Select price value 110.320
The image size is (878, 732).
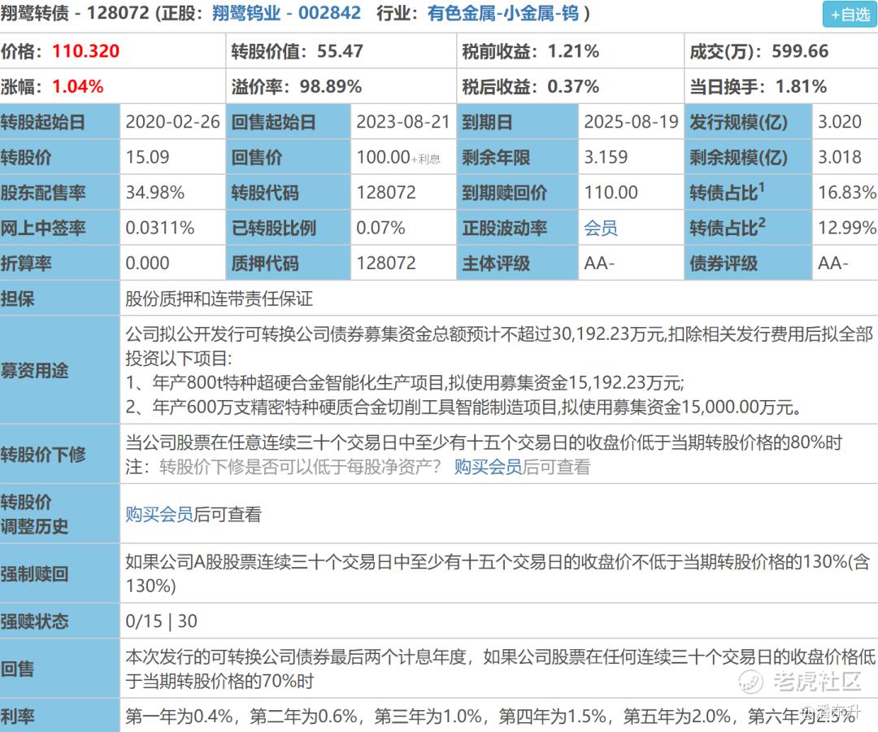point(85,51)
